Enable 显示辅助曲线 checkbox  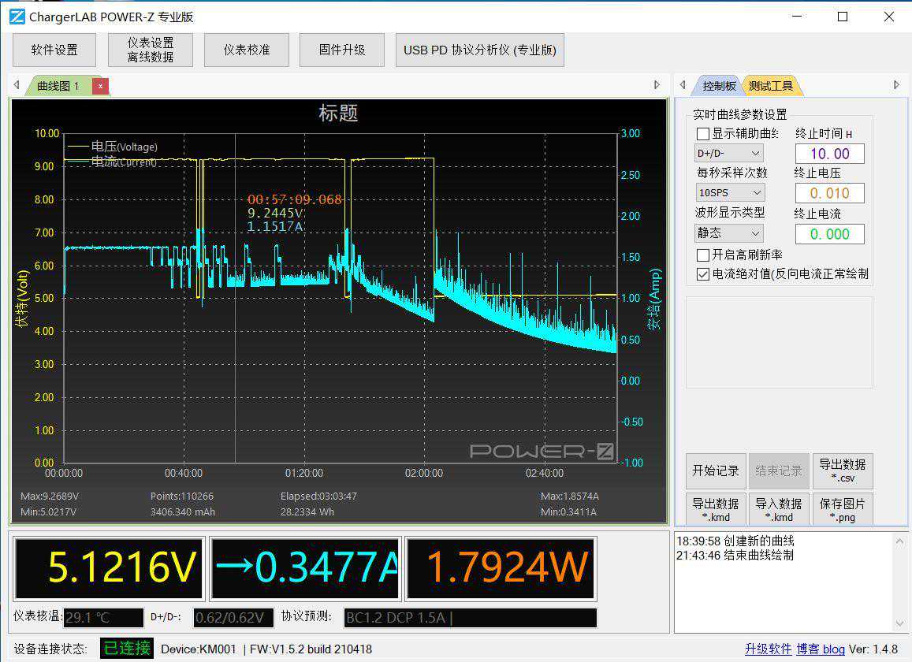703,135
